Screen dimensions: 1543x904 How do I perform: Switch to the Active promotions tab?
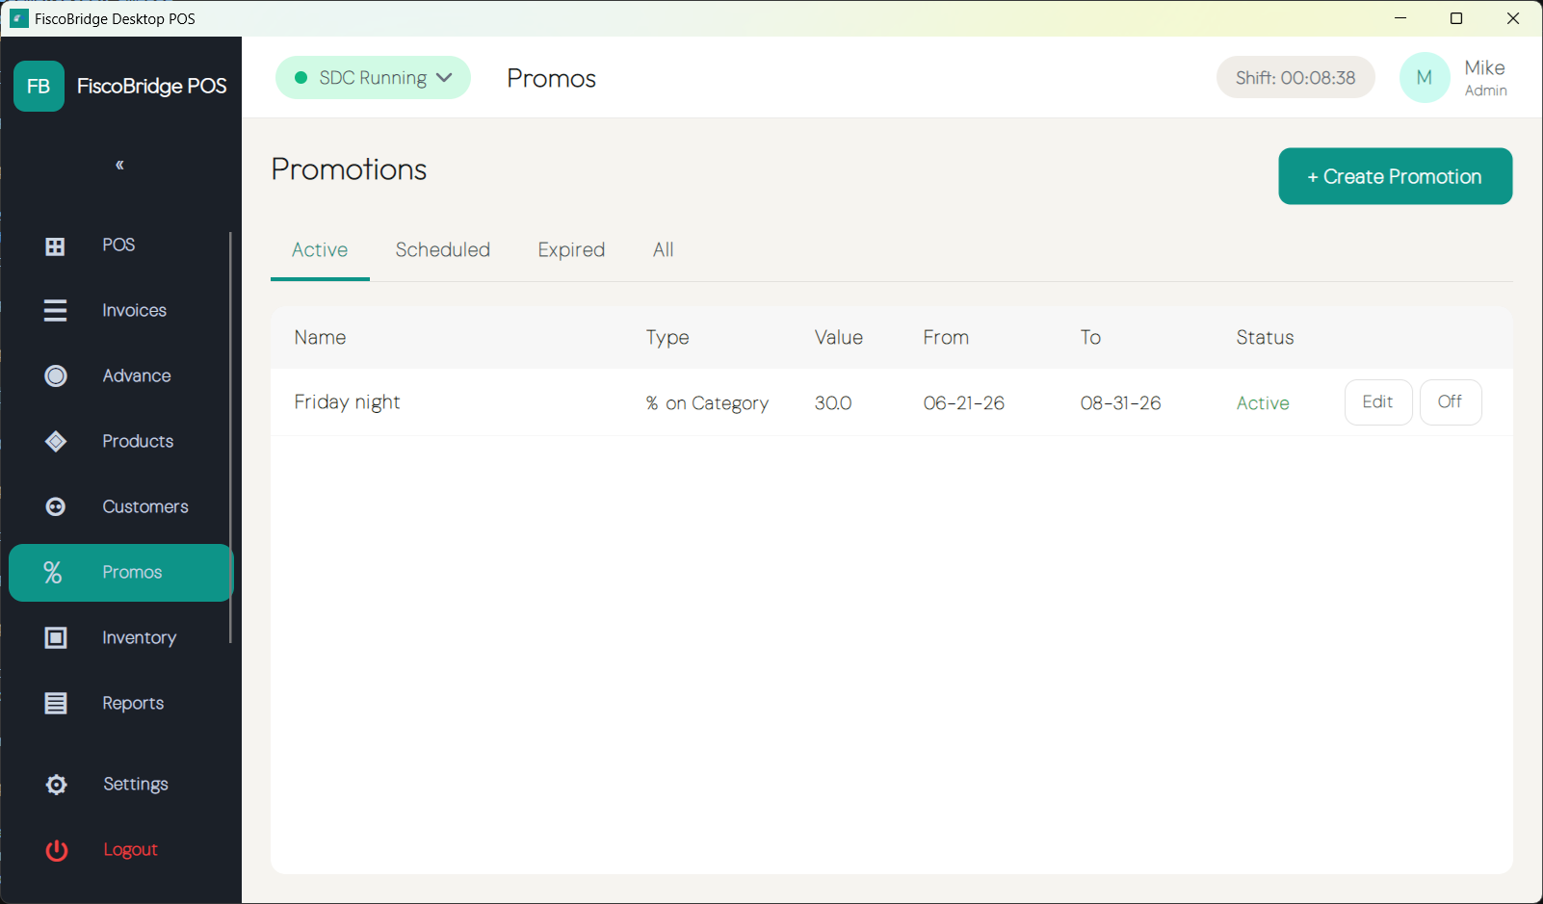point(320,250)
